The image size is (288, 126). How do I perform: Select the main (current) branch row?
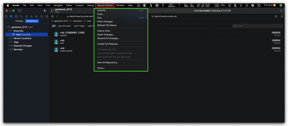(x=26, y=35)
